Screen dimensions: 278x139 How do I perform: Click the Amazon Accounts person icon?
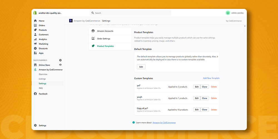93,31
